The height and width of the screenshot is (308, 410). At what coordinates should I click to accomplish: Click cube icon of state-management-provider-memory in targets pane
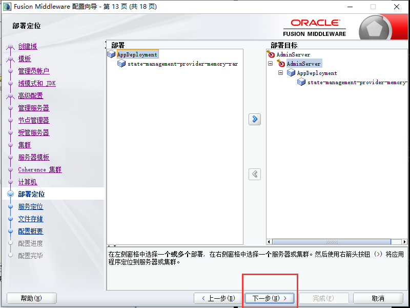coord(301,82)
